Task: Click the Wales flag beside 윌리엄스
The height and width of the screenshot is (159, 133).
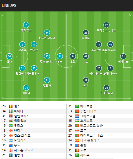Action: point(11,121)
